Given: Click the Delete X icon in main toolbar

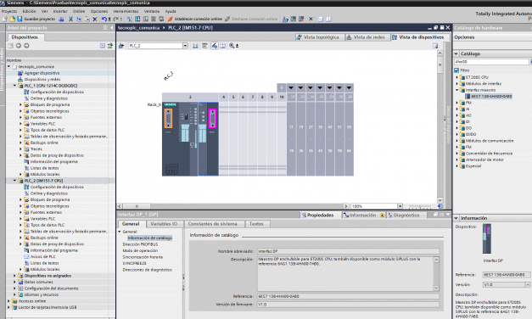Looking at the screenshot, I should 95,19.
